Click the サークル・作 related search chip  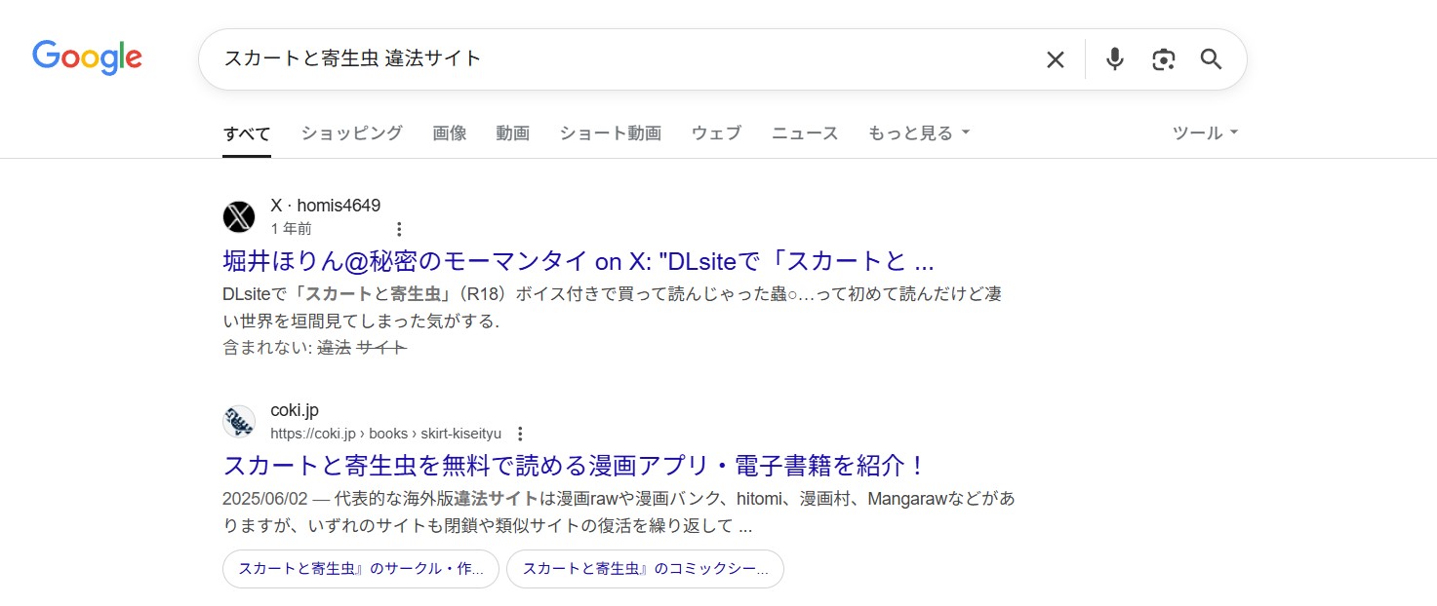(x=360, y=569)
